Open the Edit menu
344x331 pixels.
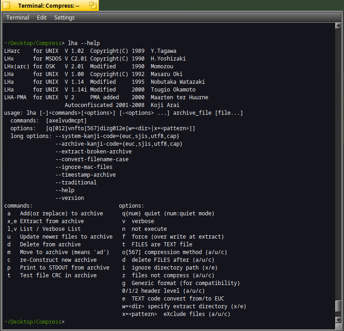click(41, 18)
